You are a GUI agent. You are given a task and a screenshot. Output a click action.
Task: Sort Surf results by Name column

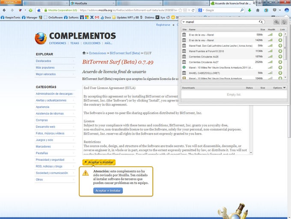point(192,30)
